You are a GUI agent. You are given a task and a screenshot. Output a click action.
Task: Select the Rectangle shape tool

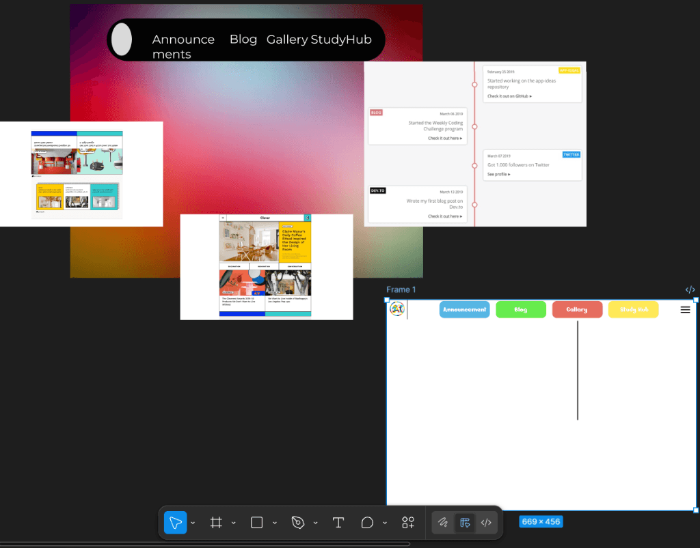point(257,523)
